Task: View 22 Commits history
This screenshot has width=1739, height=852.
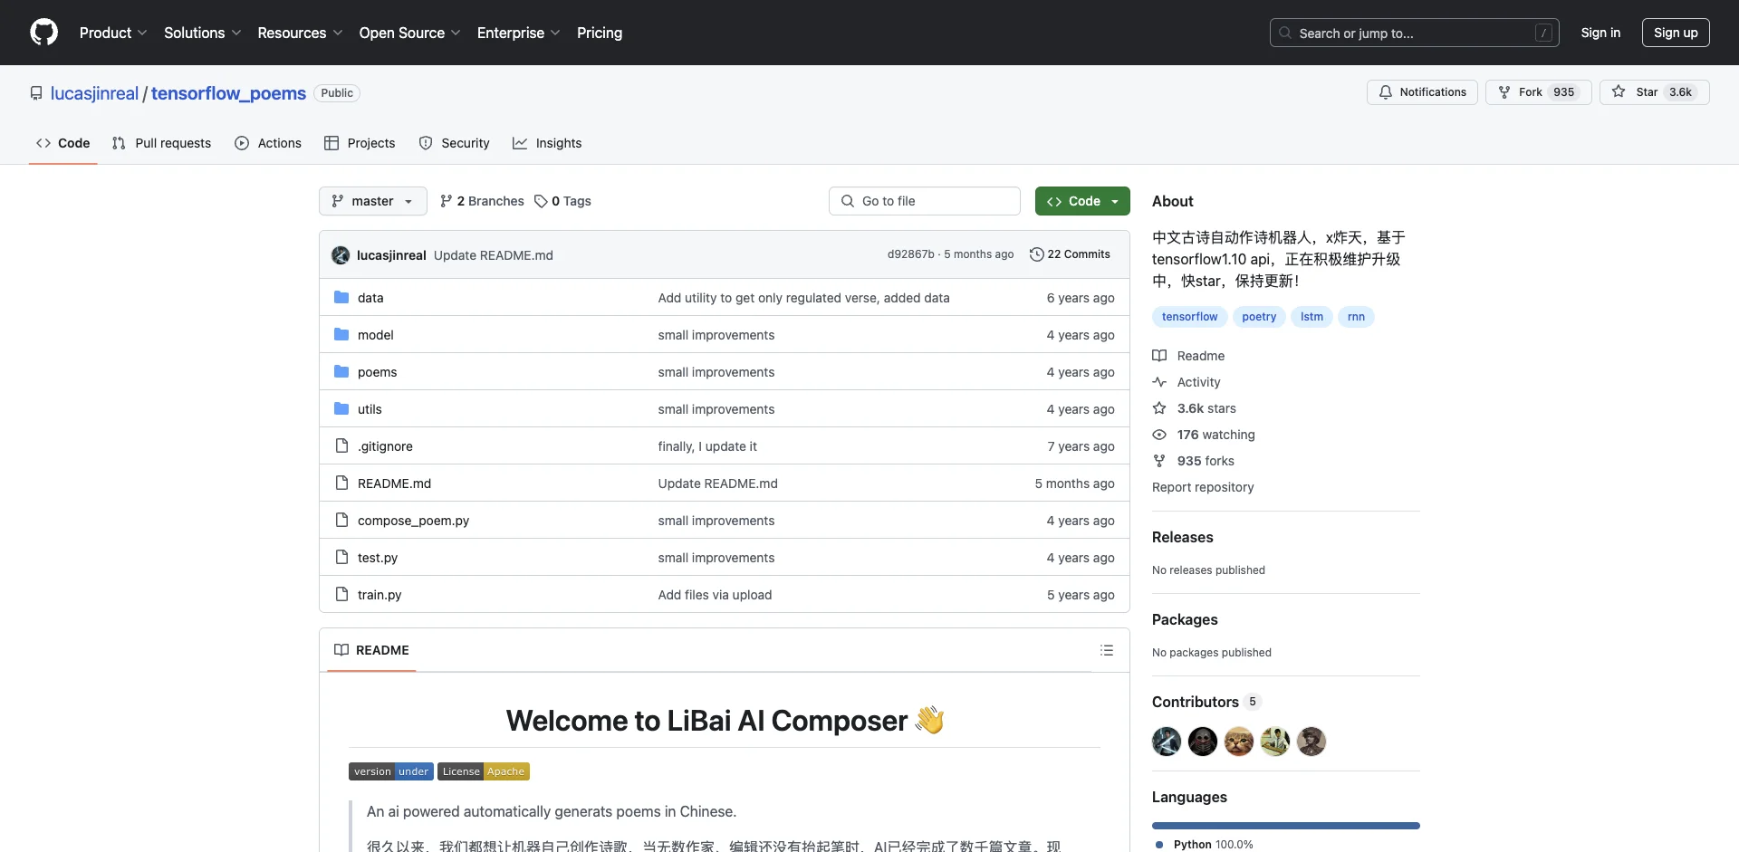Action: pos(1070,254)
